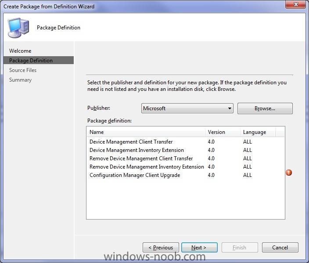Sort by the Version column header
Viewport: 309px width, 263px height.
[x=223, y=132]
